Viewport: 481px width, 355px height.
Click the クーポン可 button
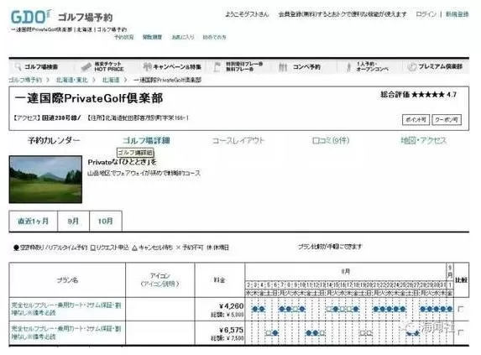point(447,119)
